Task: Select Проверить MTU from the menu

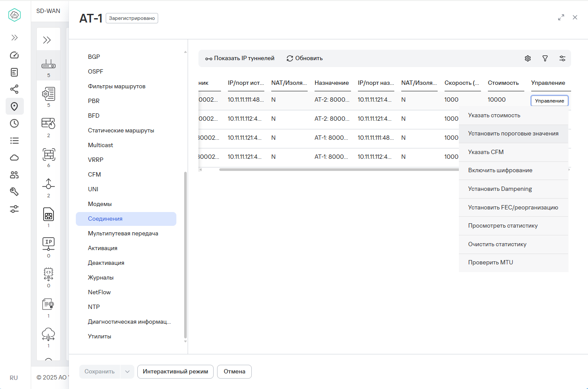Action: click(x=513, y=263)
